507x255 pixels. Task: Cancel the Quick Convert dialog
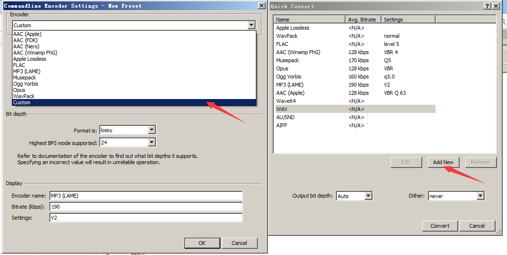click(x=477, y=226)
